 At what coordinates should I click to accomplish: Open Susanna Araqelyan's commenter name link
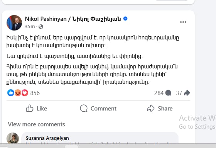tap(47, 138)
